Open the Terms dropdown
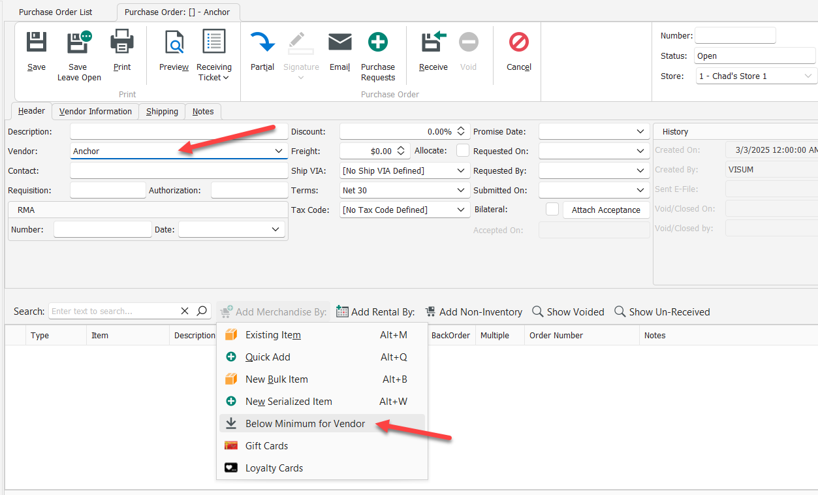Image resolution: width=818 pixels, height=495 pixels. [x=461, y=190]
